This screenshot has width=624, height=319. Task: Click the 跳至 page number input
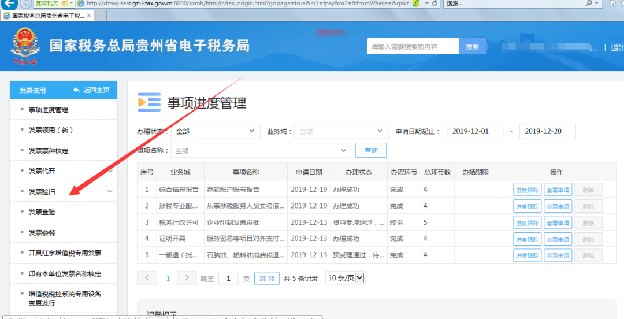pyautogui.click(x=228, y=279)
